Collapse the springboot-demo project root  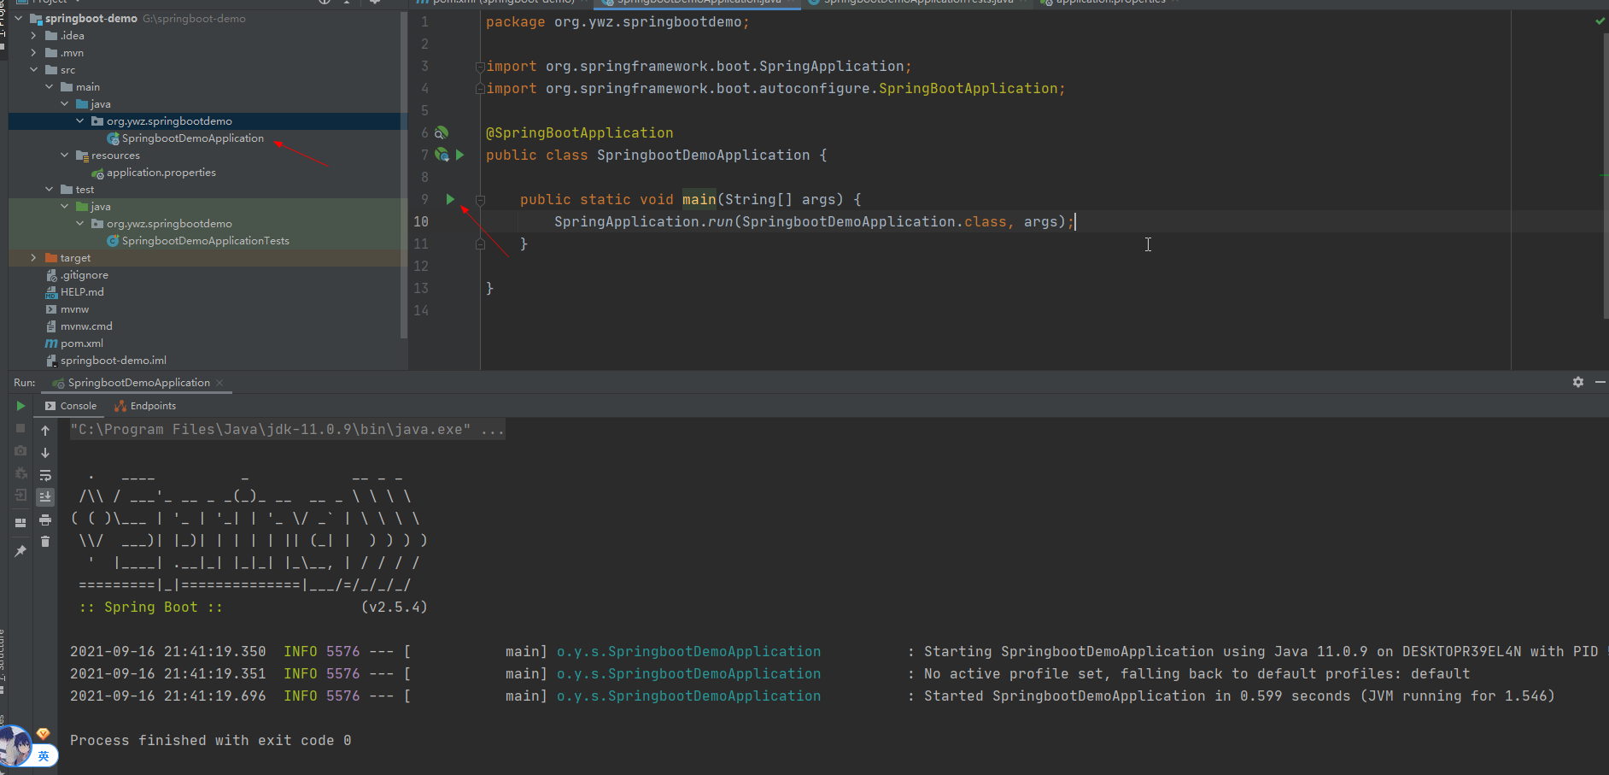[18, 18]
